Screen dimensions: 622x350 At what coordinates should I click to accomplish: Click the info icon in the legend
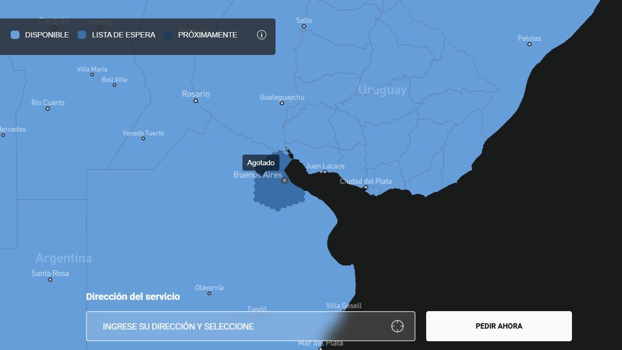(261, 35)
